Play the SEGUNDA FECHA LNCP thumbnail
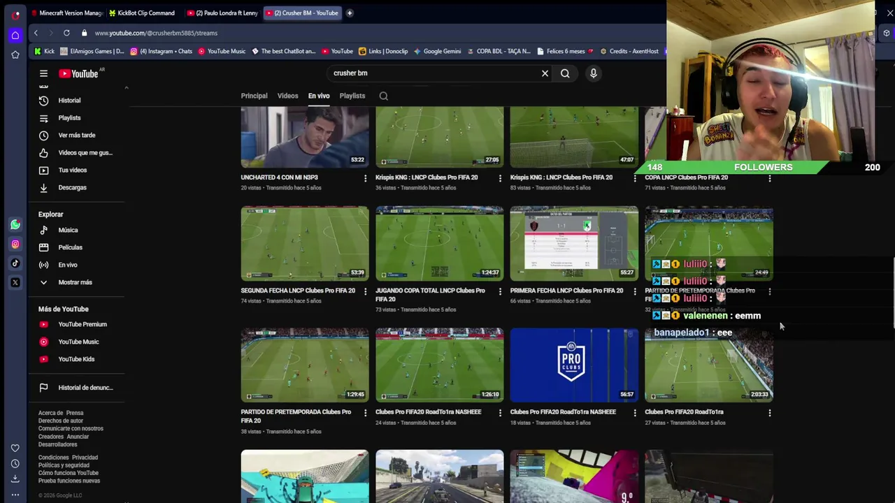This screenshot has height=503, width=895. [x=305, y=243]
